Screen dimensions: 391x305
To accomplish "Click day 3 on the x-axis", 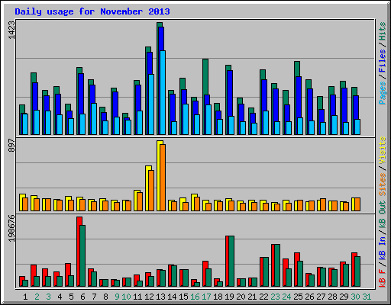I will click(48, 297).
